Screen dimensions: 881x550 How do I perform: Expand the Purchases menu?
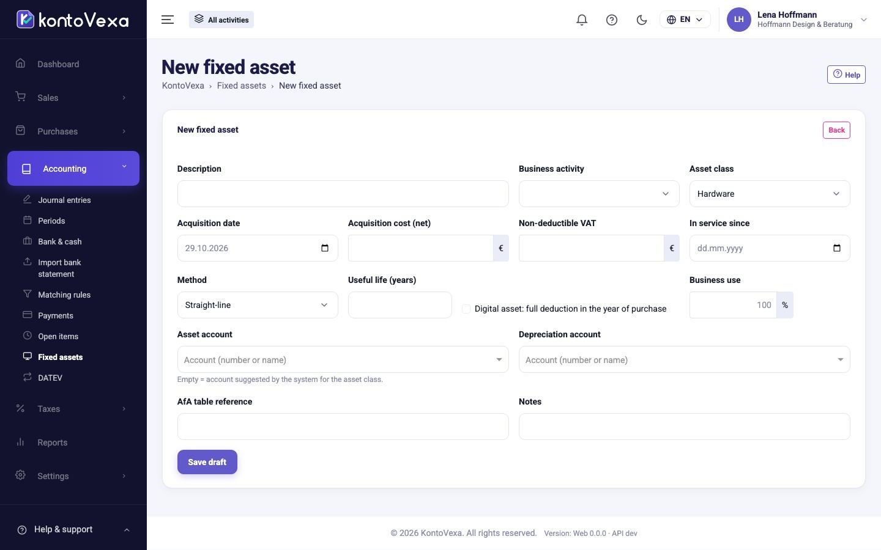pyautogui.click(x=73, y=131)
